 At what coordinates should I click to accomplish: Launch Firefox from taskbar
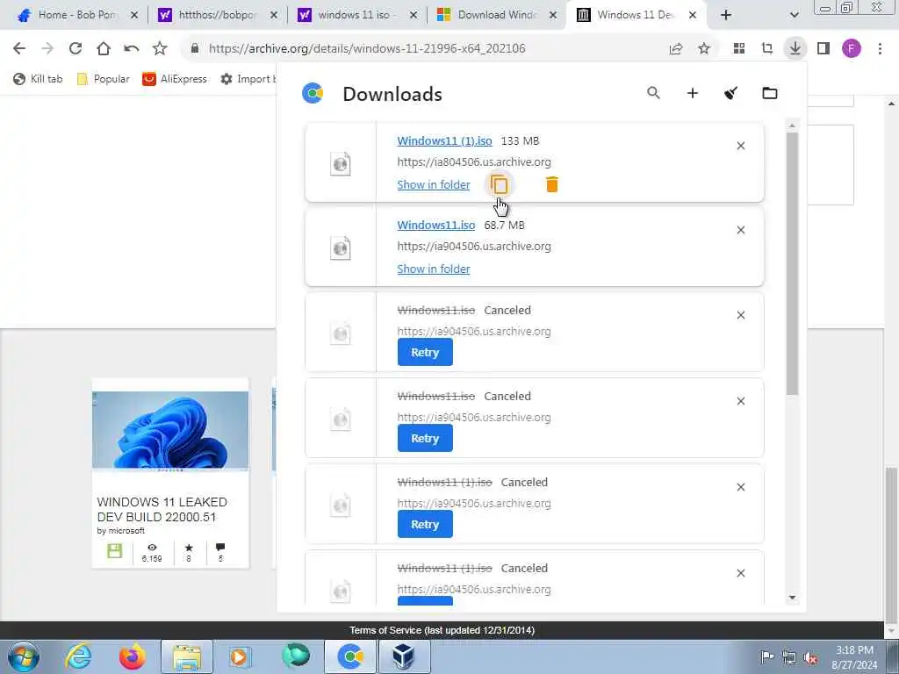(132, 656)
